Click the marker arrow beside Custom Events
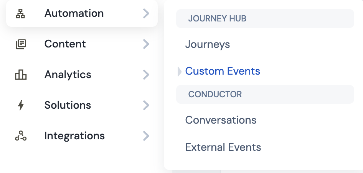This screenshot has width=363, height=173. click(180, 71)
